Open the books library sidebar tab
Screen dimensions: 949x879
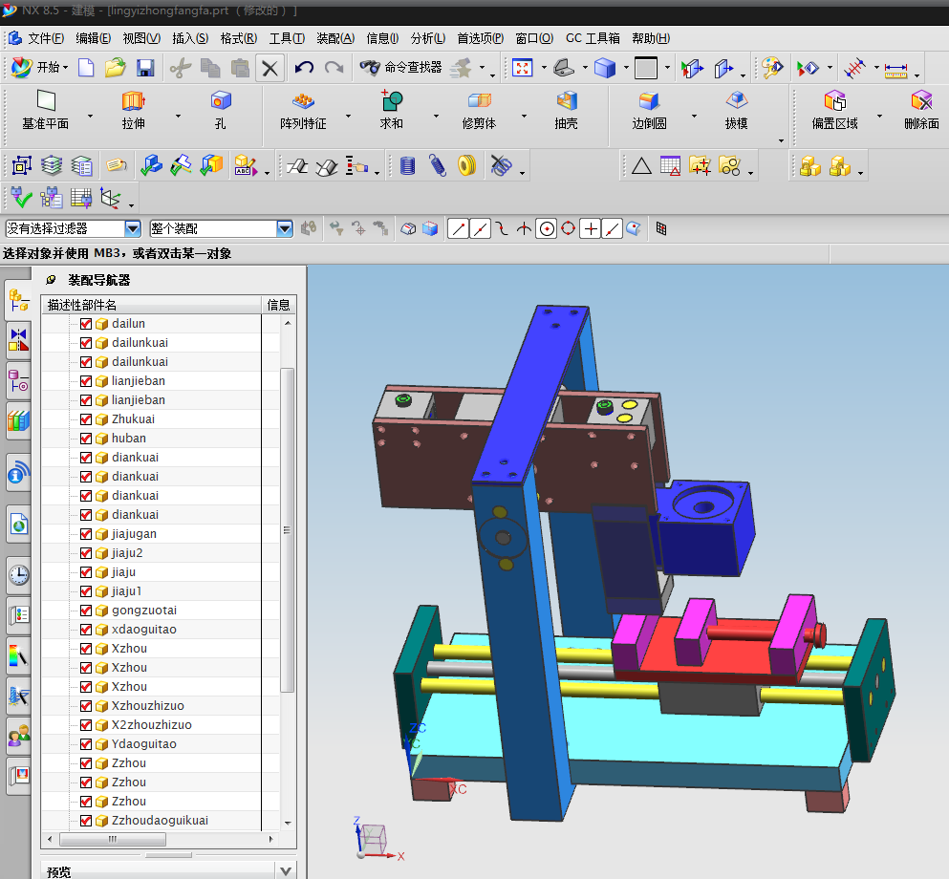coord(19,420)
